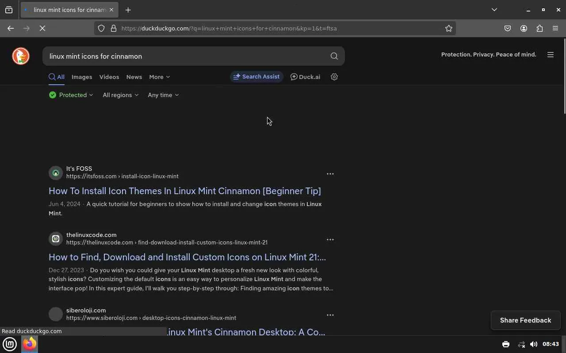Click the search magnifier button
The height and width of the screenshot is (353, 566).
(334, 56)
